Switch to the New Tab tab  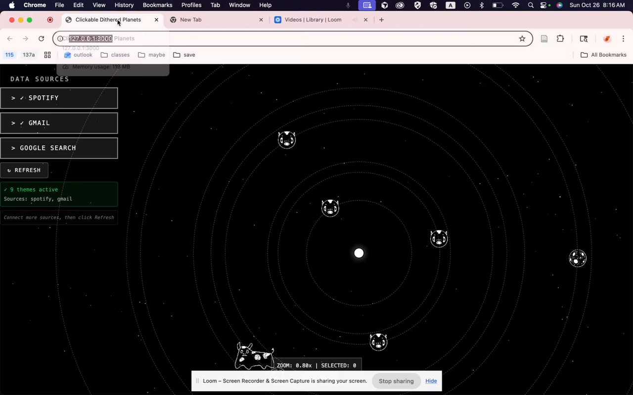click(x=190, y=20)
